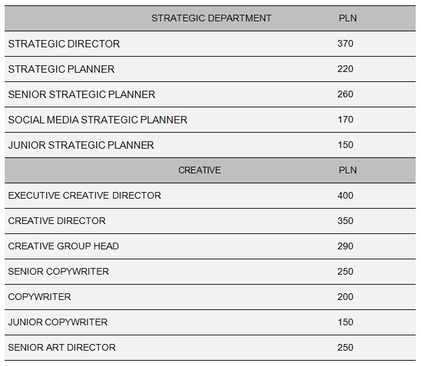Select the STRATEGIC PLANNER row label
This screenshot has height=366, width=421.
(61, 69)
